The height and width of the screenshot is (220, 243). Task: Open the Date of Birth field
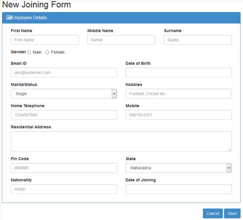point(179,72)
